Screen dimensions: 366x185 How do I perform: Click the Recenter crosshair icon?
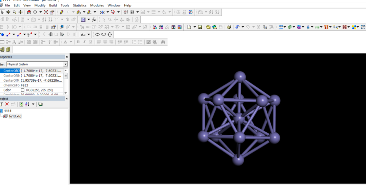pos(35,12)
